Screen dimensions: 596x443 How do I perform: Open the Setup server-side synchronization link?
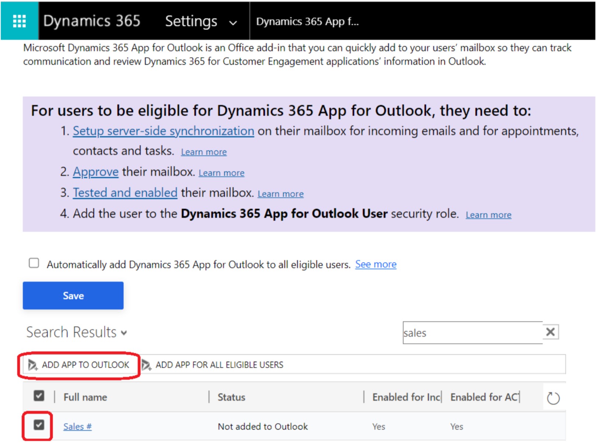coord(163,131)
